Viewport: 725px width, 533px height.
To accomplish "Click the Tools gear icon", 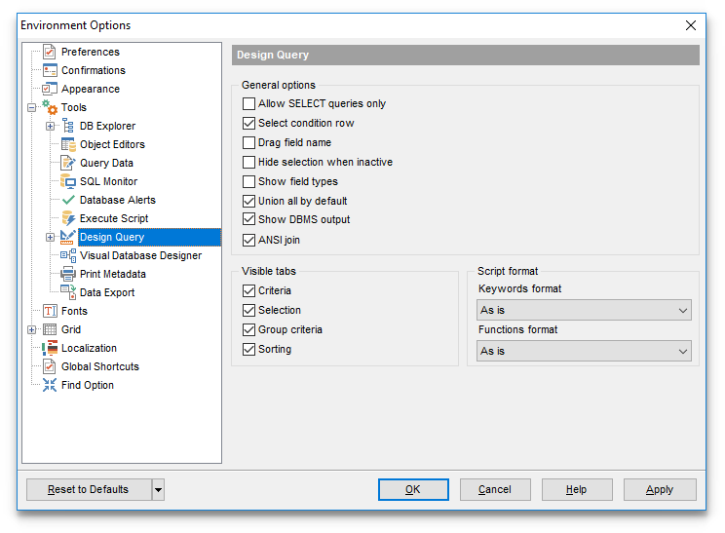I will [50, 107].
